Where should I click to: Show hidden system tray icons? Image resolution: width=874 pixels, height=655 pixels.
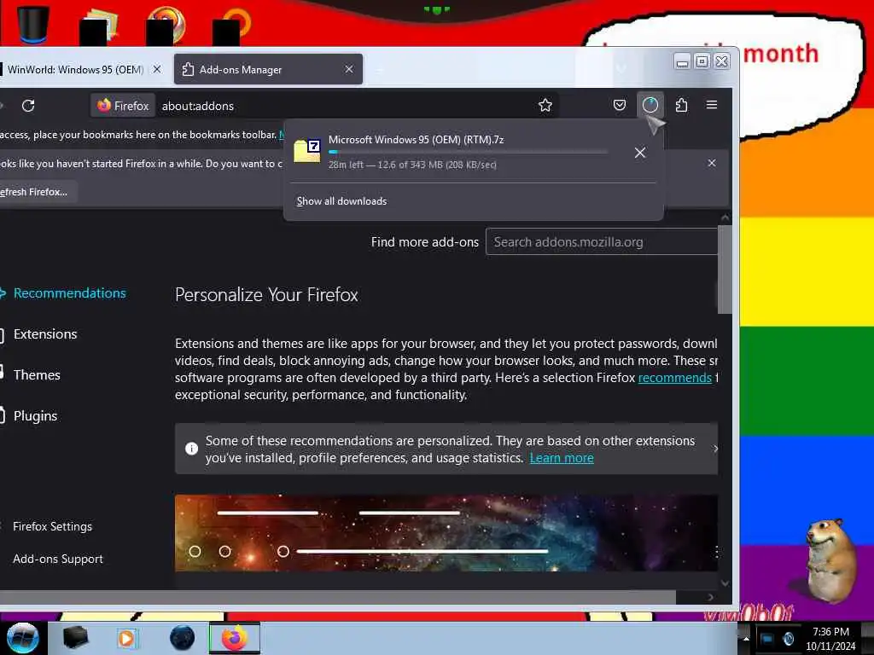coord(746,638)
